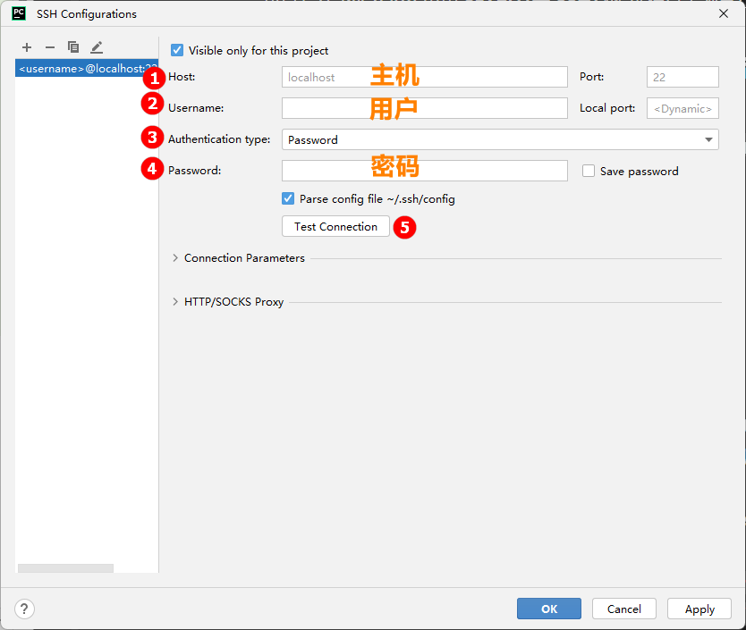The image size is (746, 630).
Task: Toggle Visible only for this project
Action: pyautogui.click(x=177, y=51)
